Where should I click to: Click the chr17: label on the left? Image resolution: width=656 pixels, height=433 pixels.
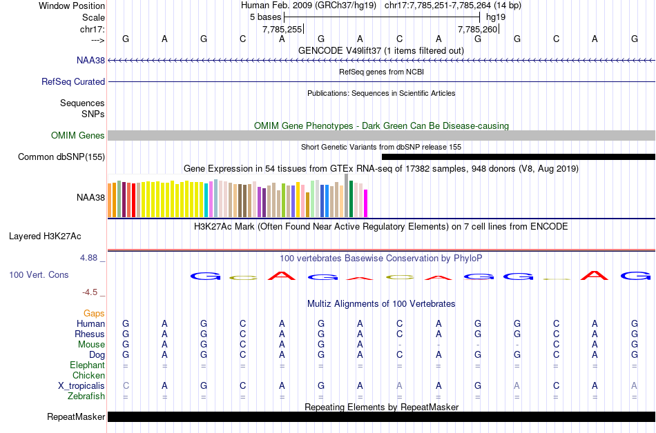[93, 29]
